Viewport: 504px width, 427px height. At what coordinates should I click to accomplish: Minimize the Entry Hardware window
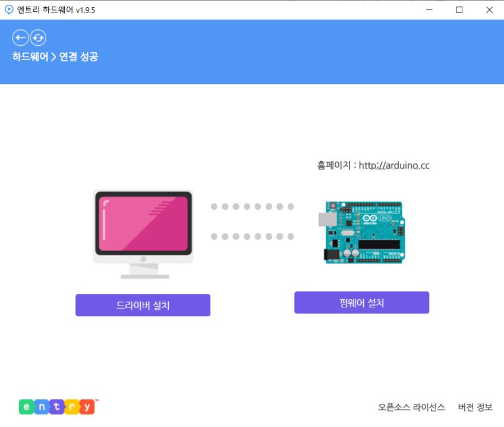429,10
